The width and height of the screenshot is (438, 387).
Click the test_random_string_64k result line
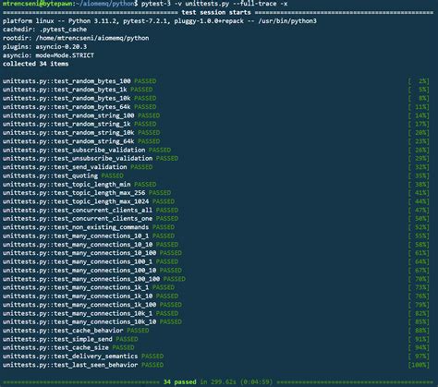pos(81,141)
